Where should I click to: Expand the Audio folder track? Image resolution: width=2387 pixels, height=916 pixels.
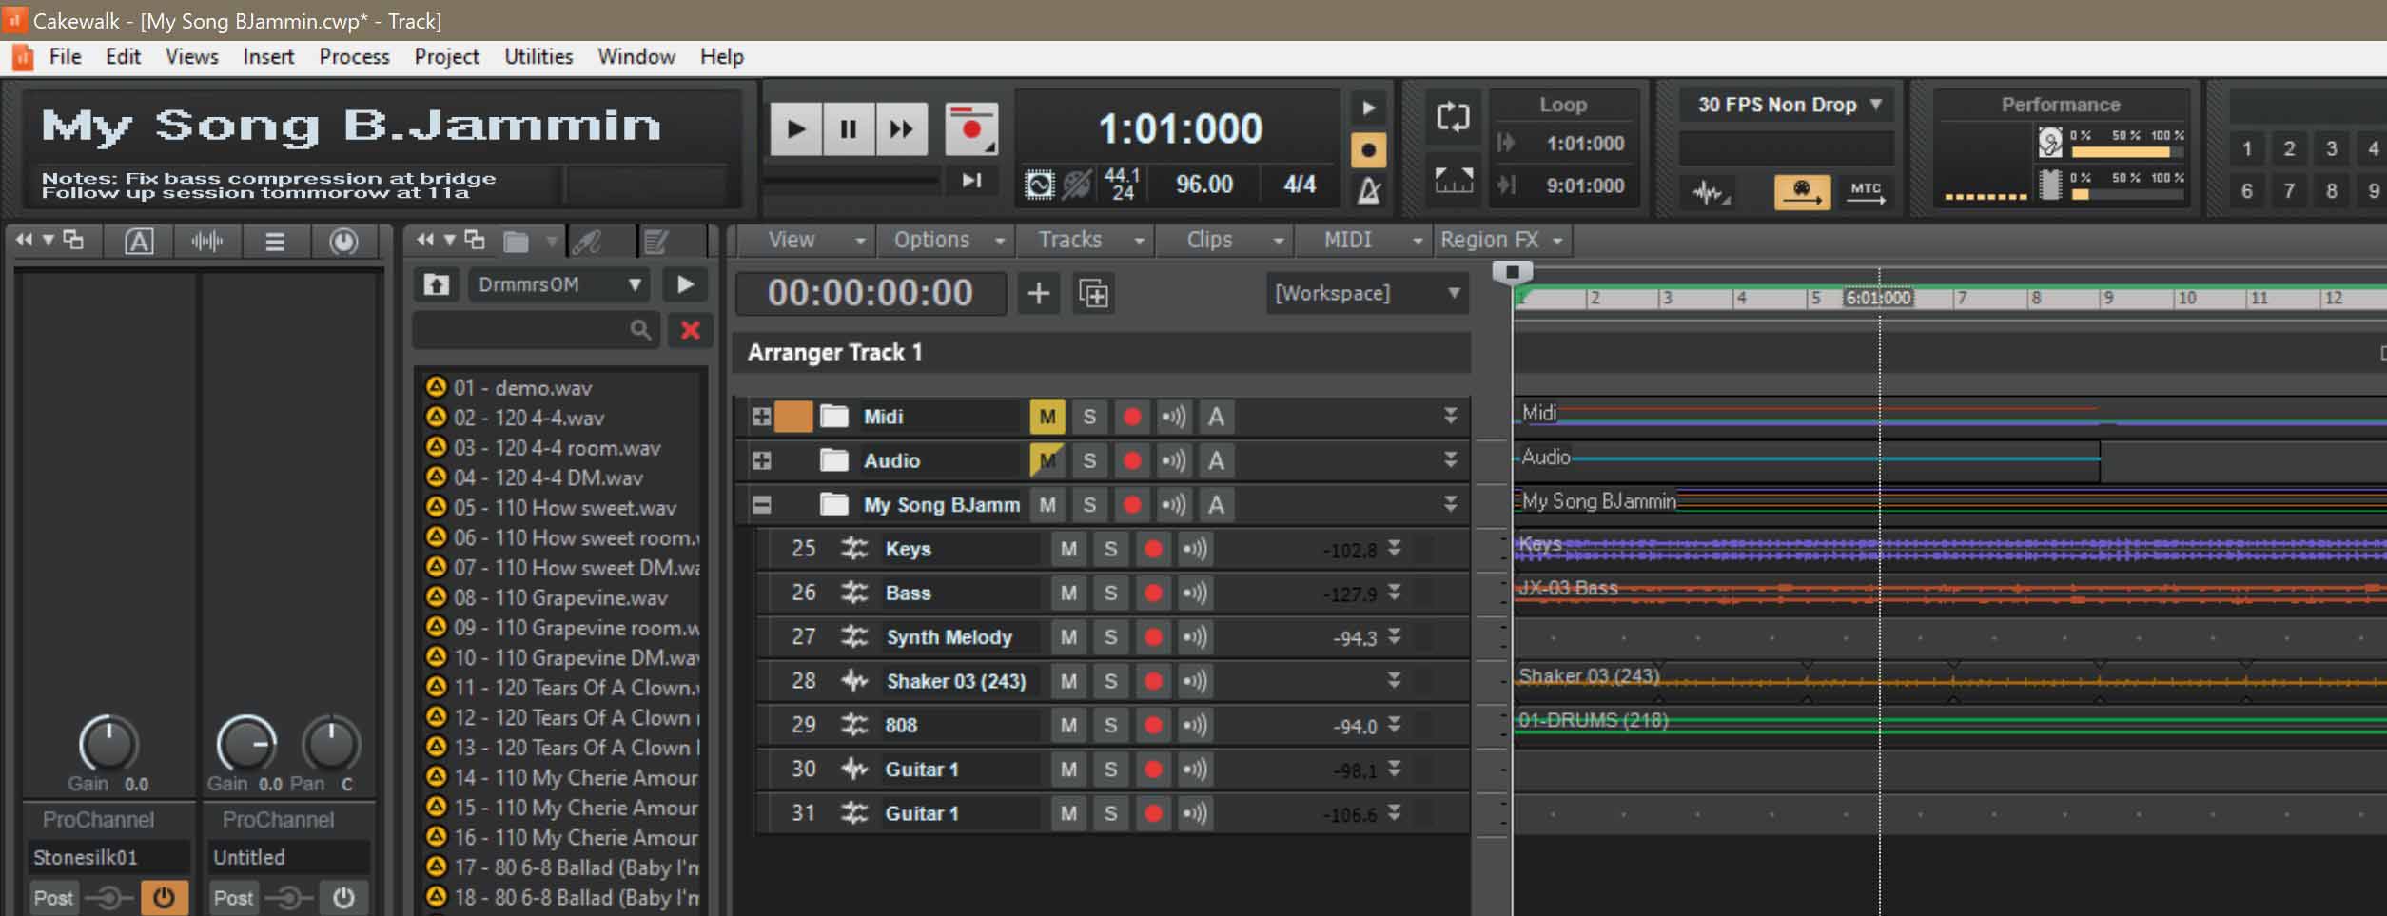tap(761, 460)
